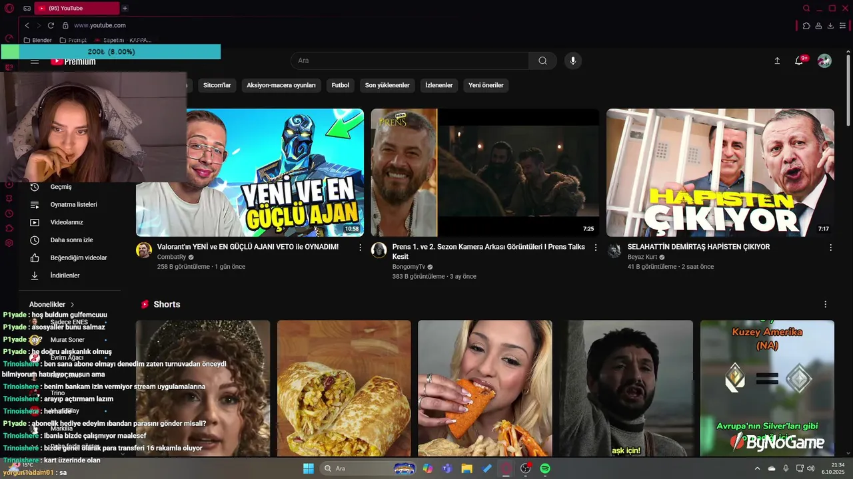Play the Prens Talks video thumbnail
This screenshot has width=853, height=479.
pos(485,172)
